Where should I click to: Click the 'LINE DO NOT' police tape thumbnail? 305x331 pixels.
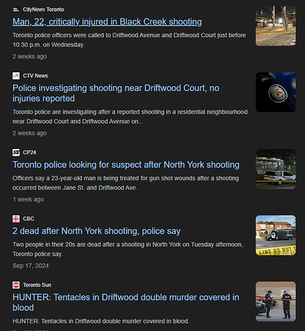tap(276, 235)
